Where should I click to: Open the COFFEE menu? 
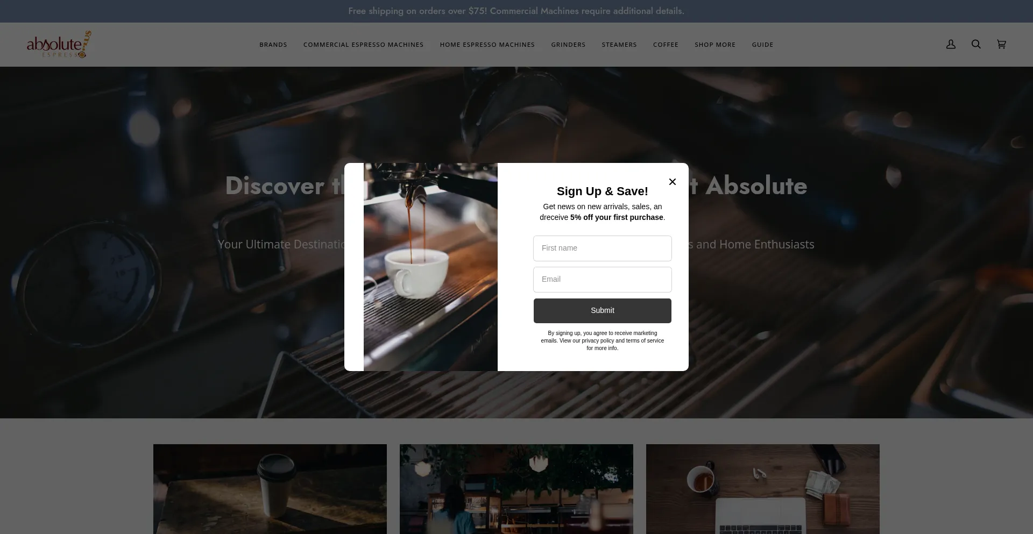(x=666, y=45)
